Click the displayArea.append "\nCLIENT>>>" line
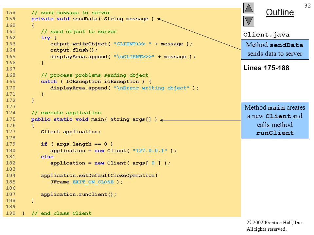This screenshot has width=314, height=235. coord(123,57)
